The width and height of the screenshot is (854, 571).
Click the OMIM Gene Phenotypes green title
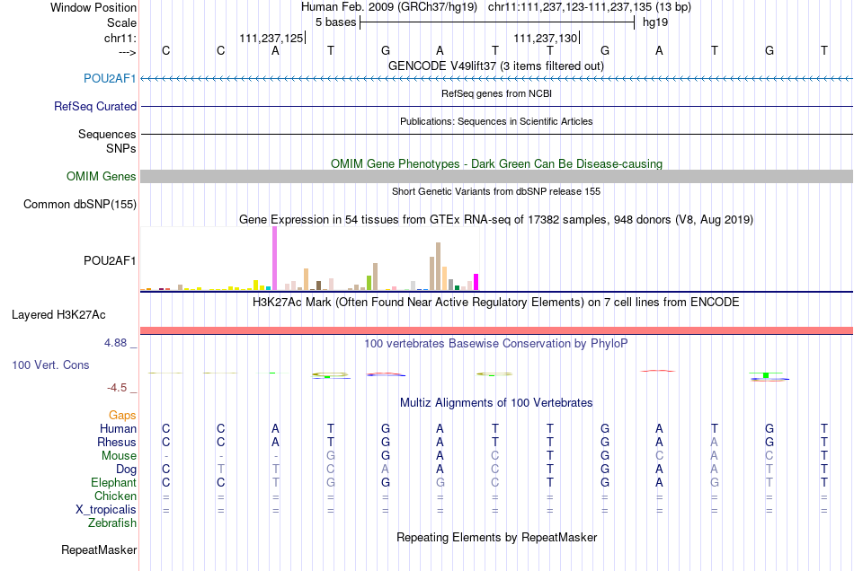(x=496, y=163)
